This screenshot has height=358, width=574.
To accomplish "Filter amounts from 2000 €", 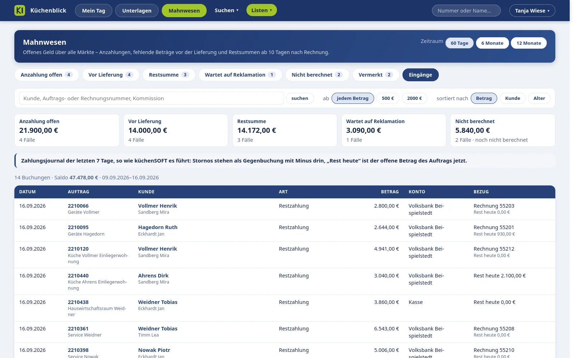I will tap(414, 98).
